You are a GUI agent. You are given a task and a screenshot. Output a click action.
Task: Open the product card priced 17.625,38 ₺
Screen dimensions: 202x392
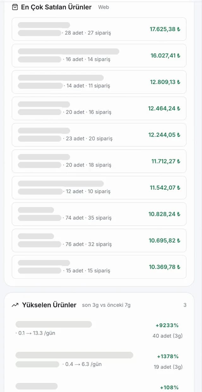[x=99, y=29]
